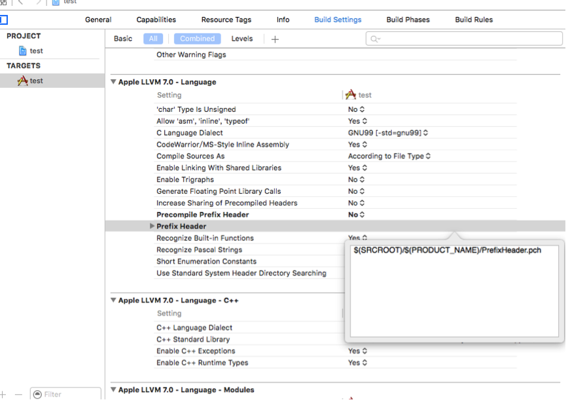Switch to Build Rules tab
This screenshot has width=566, height=400.
[x=474, y=20]
